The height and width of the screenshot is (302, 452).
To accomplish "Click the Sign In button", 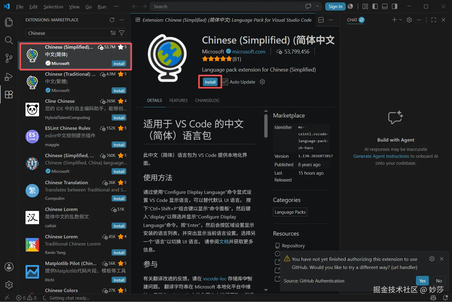I will point(335,6).
